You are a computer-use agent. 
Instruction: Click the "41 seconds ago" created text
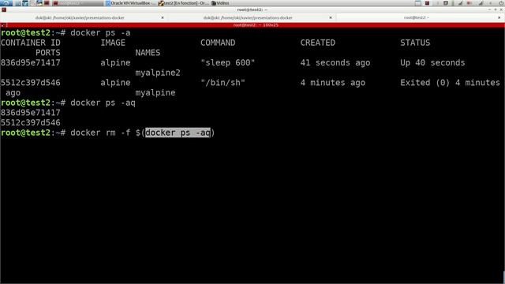pyautogui.click(x=335, y=63)
